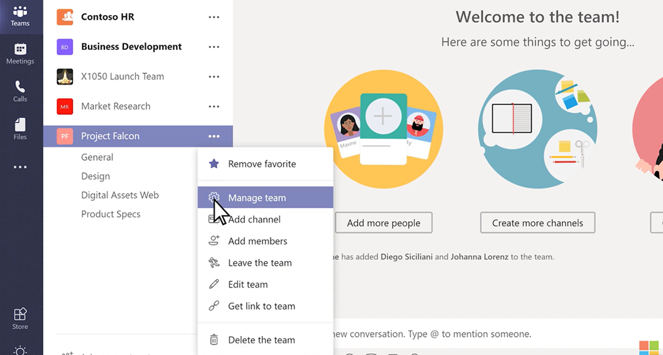Open more options for Market Research
Image resolution: width=663 pixels, height=355 pixels.
pyautogui.click(x=214, y=106)
